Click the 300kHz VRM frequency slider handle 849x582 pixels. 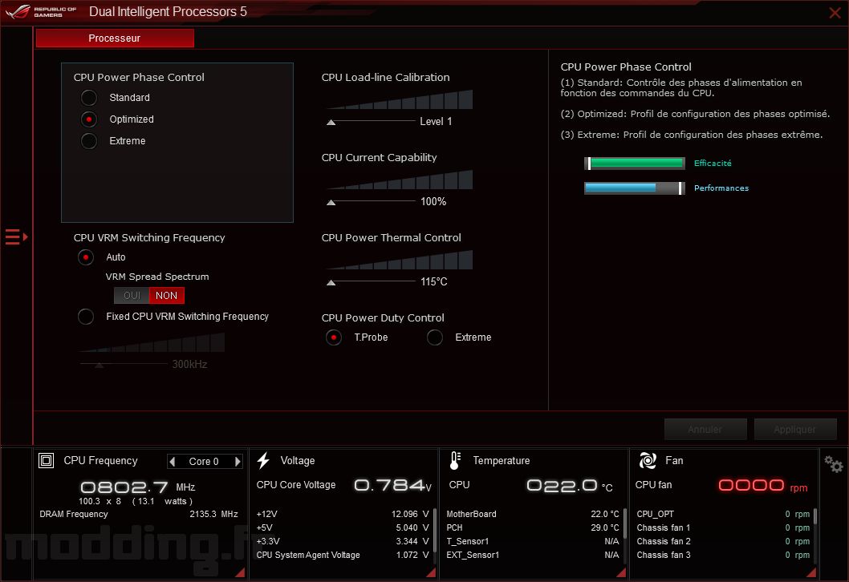click(x=99, y=366)
